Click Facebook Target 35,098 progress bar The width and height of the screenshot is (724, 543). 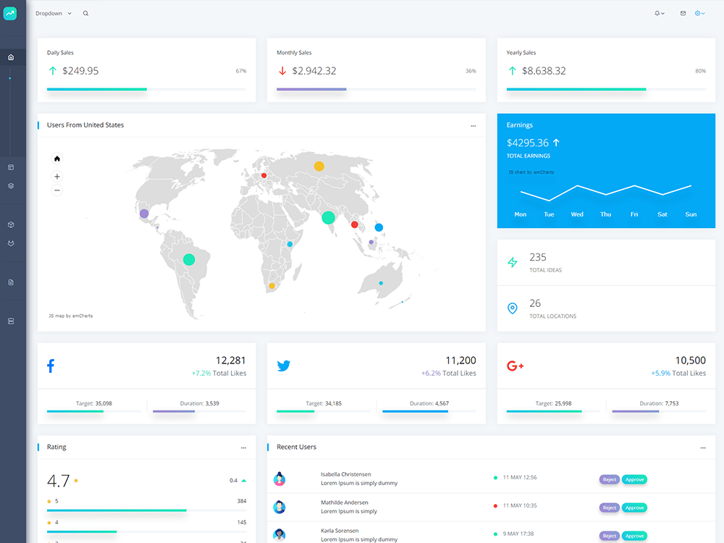click(x=93, y=411)
